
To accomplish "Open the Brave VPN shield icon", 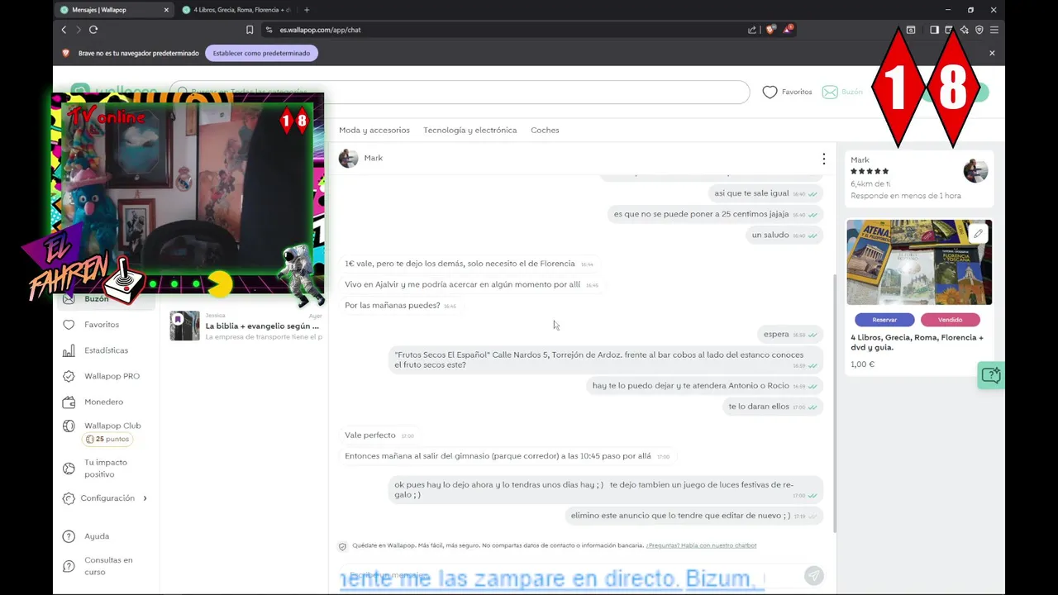I will tap(979, 30).
